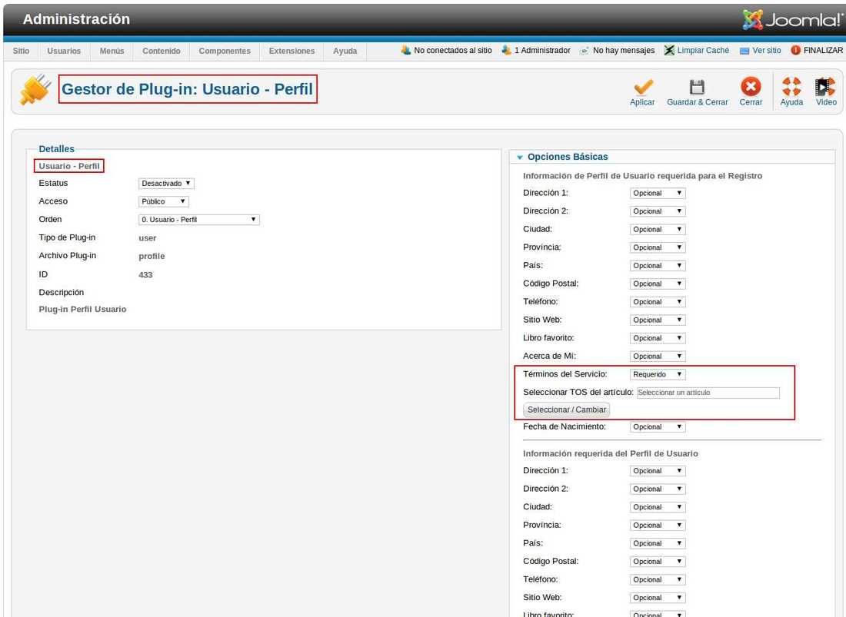This screenshot has width=846, height=617.
Task: Click the FINALIZAR link text
Action: [x=824, y=50]
